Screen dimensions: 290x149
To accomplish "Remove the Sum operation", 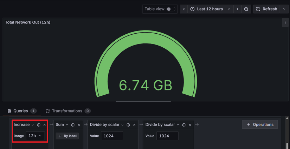I will pyautogui.click(x=79, y=125).
